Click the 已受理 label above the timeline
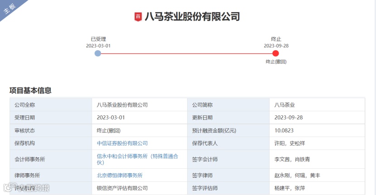 pyautogui.click(x=98, y=39)
